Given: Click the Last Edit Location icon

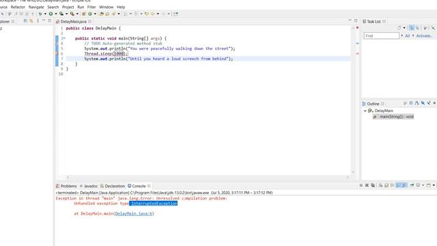Looking at the screenshot, I should [147, 14].
